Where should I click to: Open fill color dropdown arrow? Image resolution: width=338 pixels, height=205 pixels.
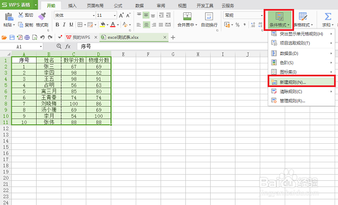[108, 25]
